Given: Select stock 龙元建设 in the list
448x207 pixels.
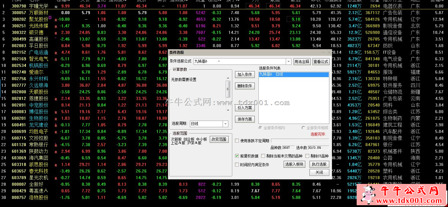Looking at the screenshot, I should (x=38, y=125).
